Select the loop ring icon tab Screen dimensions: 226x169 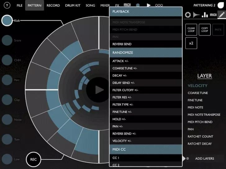(x=188, y=15)
